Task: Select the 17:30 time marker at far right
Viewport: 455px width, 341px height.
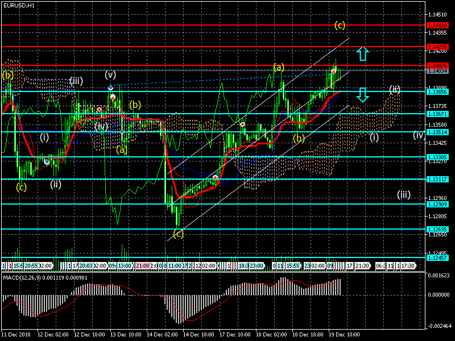Action: click(408, 265)
